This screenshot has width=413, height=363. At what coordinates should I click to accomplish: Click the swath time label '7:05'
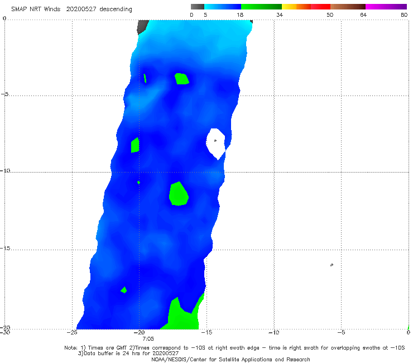click(x=148, y=339)
